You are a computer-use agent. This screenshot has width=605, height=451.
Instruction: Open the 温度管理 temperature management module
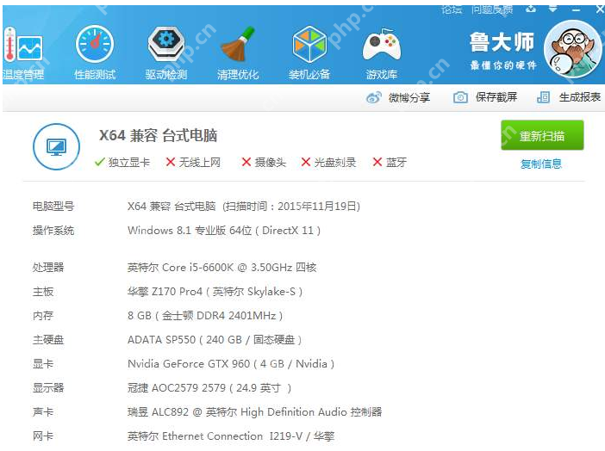pos(22,53)
